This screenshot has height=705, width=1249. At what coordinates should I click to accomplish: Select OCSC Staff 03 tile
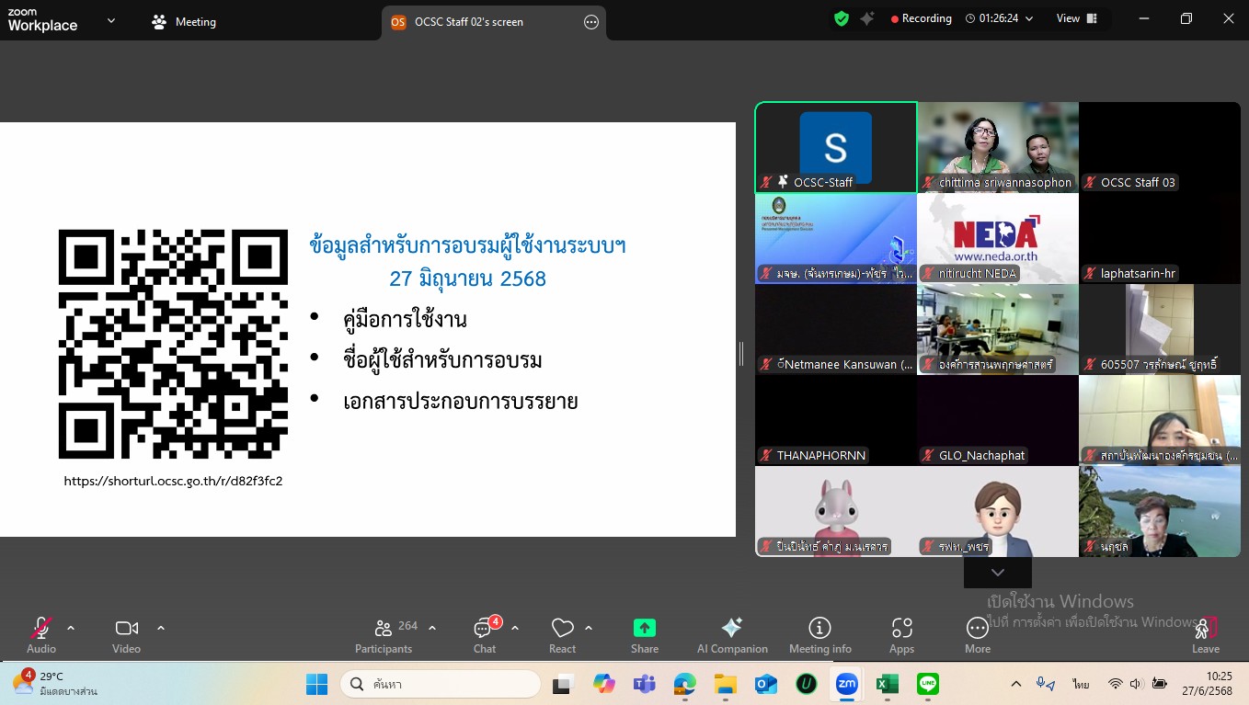(x=1160, y=147)
